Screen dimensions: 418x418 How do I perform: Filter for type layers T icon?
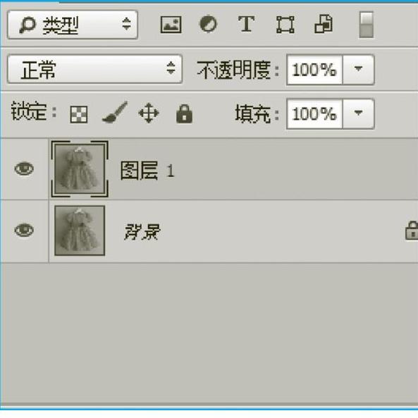tap(246, 24)
